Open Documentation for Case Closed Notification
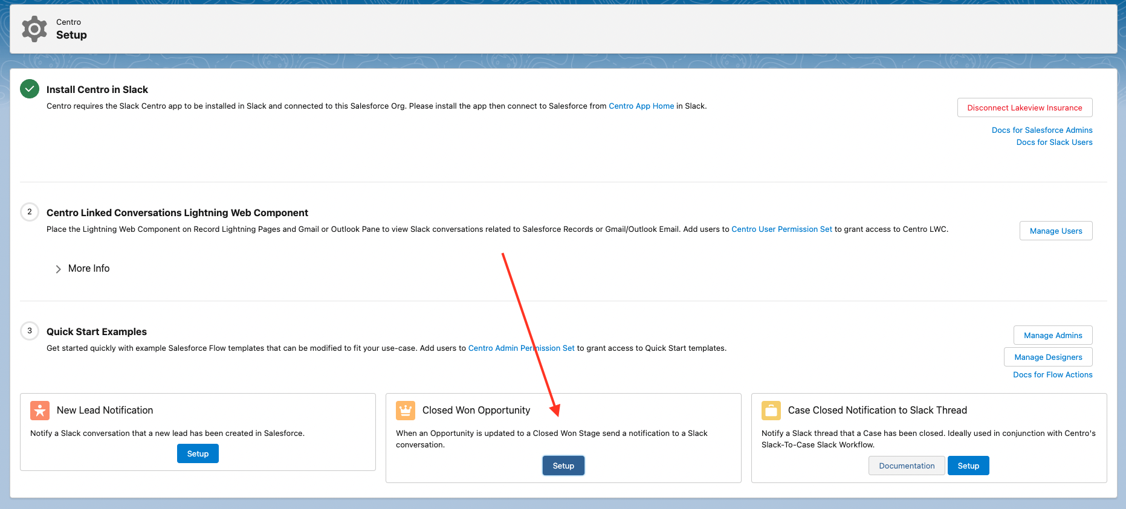The width and height of the screenshot is (1126, 509). point(907,466)
